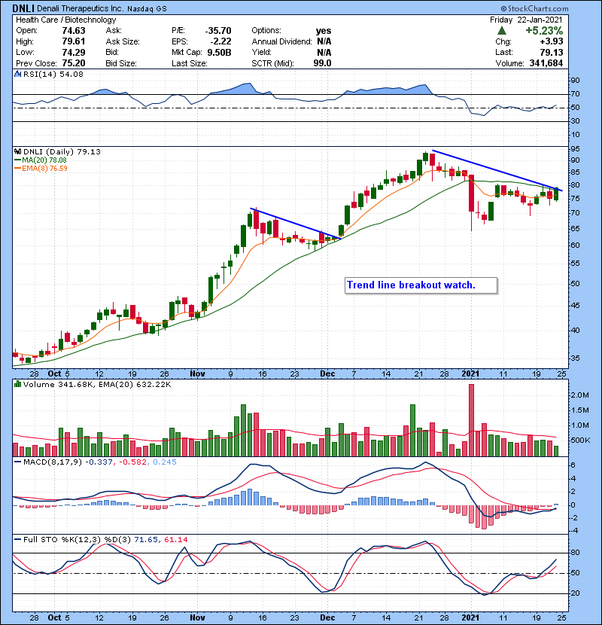Click the Options value yes

pos(324,31)
